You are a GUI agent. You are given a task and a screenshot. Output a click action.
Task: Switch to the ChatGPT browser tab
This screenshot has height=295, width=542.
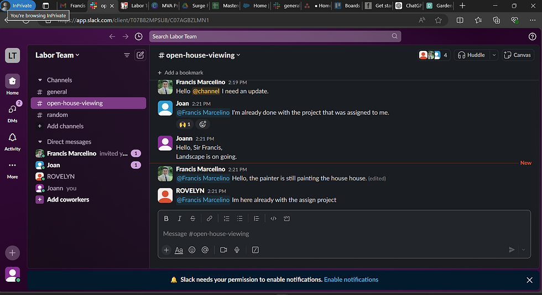pos(409,6)
